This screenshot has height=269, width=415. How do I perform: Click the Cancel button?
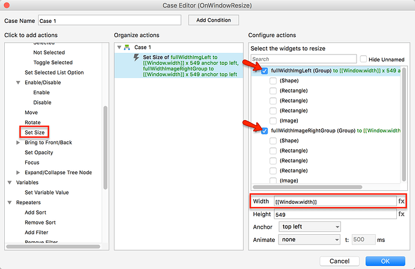[x=339, y=261]
